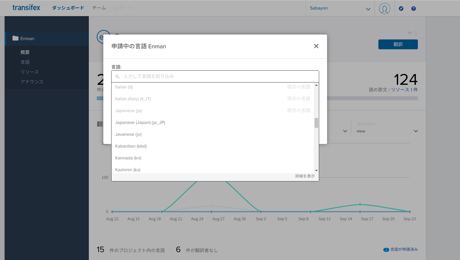Close the language request dialog
Viewport: 460px width, 260px height.
tap(316, 46)
